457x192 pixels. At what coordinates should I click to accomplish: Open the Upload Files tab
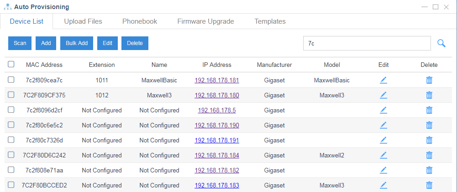tap(83, 21)
